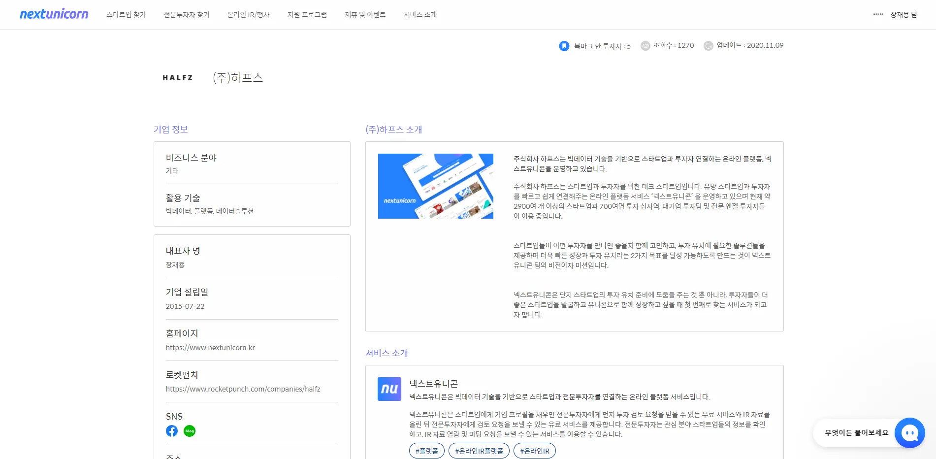Open the 지원 프로그램 menu
936x459 pixels.
point(307,15)
